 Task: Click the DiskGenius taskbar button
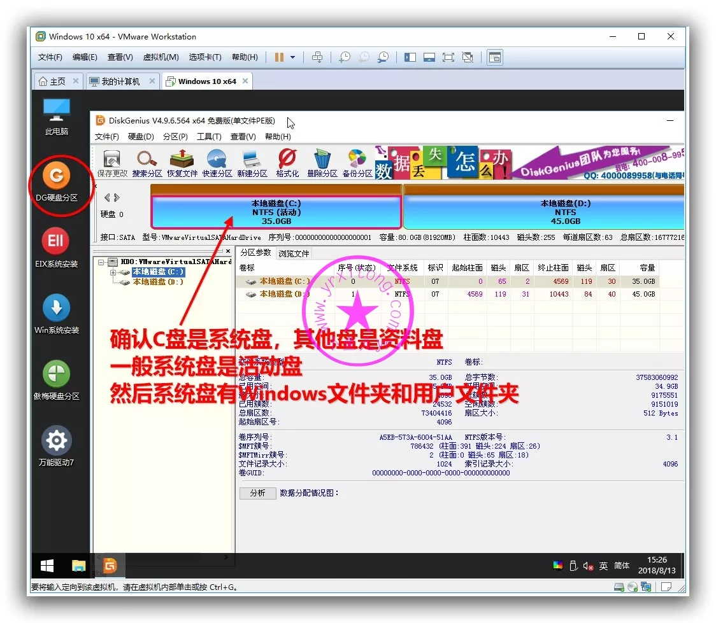pyautogui.click(x=110, y=566)
